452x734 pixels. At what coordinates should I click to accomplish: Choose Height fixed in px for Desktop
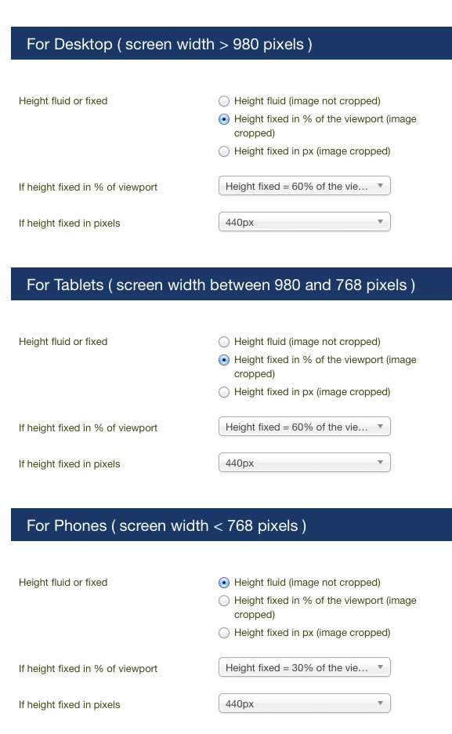[x=224, y=151]
